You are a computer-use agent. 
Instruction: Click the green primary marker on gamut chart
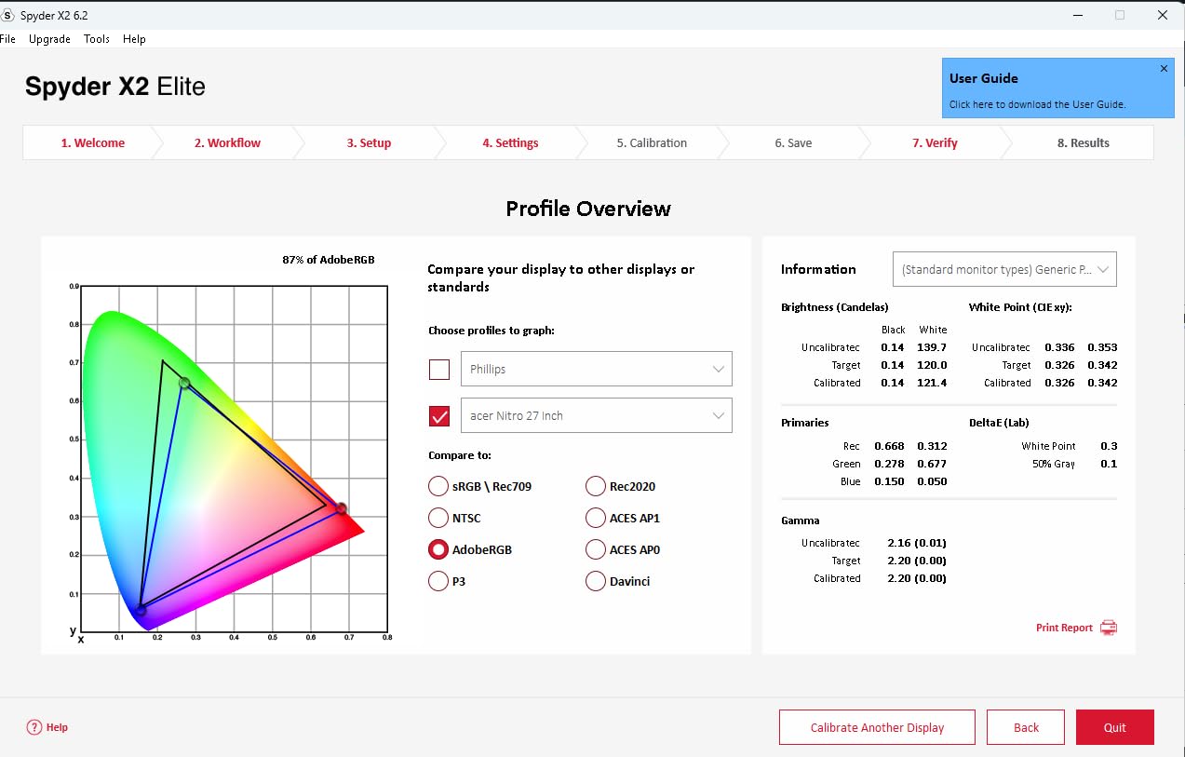coord(184,383)
